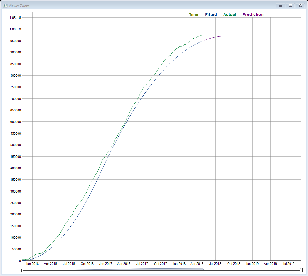Click the 850000 y-axis label
This screenshot has height=276, width=308.
coord(16,64)
